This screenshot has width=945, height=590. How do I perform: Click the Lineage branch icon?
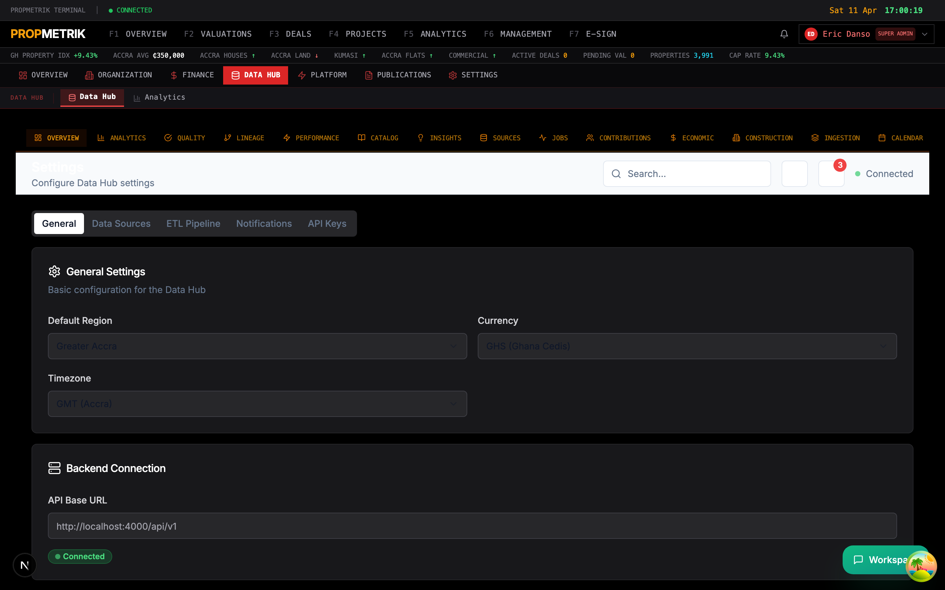pyautogui.click(x=227, y=138)
